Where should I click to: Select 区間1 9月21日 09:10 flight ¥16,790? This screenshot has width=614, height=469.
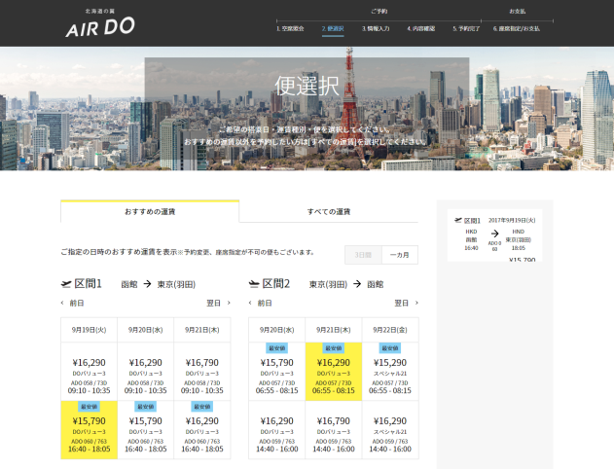(202, 372)
